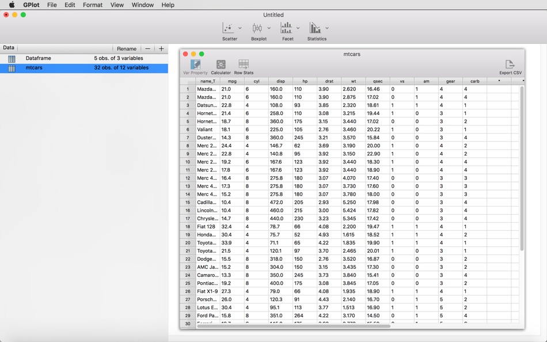547x342 pixels.
Task: Click the wt column header
Action: point(354,81)
